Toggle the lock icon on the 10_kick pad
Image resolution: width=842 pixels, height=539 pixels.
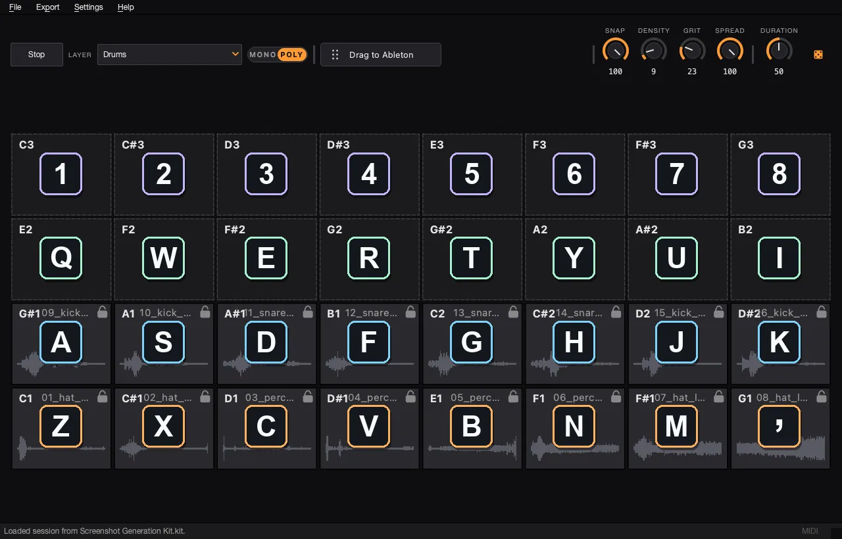coord(205,312)
